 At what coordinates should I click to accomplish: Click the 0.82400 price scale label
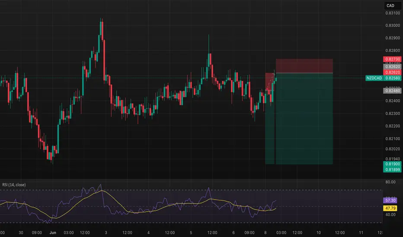point(393,101)
